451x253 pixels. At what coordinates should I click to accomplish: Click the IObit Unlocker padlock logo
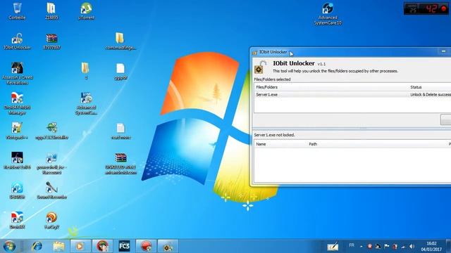click(x=260, y=67)
